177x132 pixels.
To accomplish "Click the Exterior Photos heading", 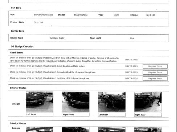I will click(18, 88).
